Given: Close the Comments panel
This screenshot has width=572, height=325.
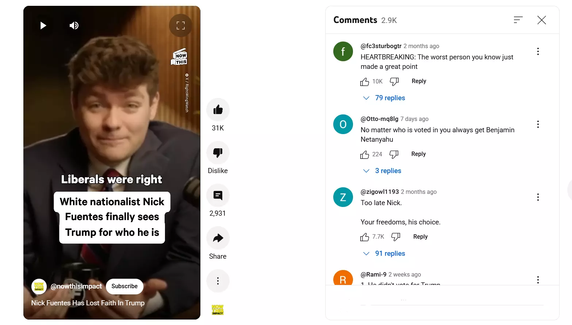Looking at the screenshot, I should tap(542, 20).
